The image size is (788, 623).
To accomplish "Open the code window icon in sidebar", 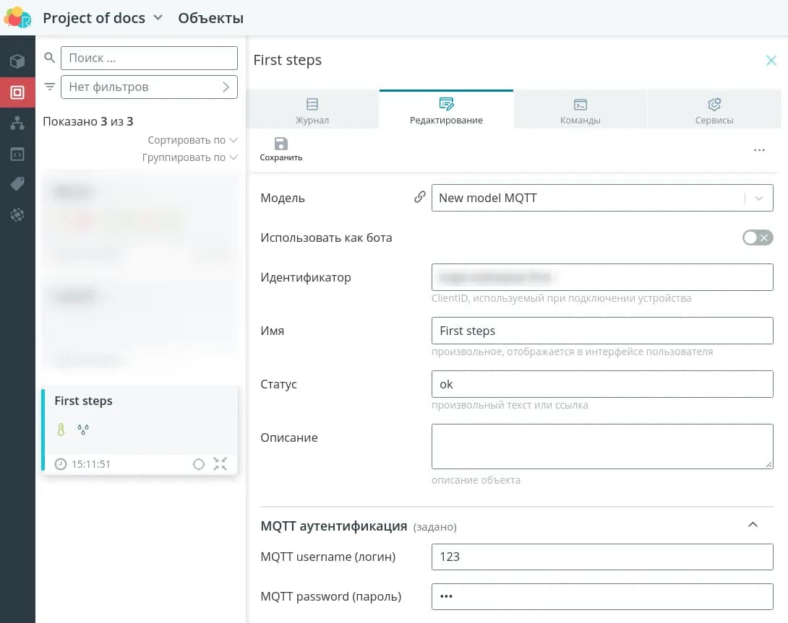I will [x=17, y=154].
